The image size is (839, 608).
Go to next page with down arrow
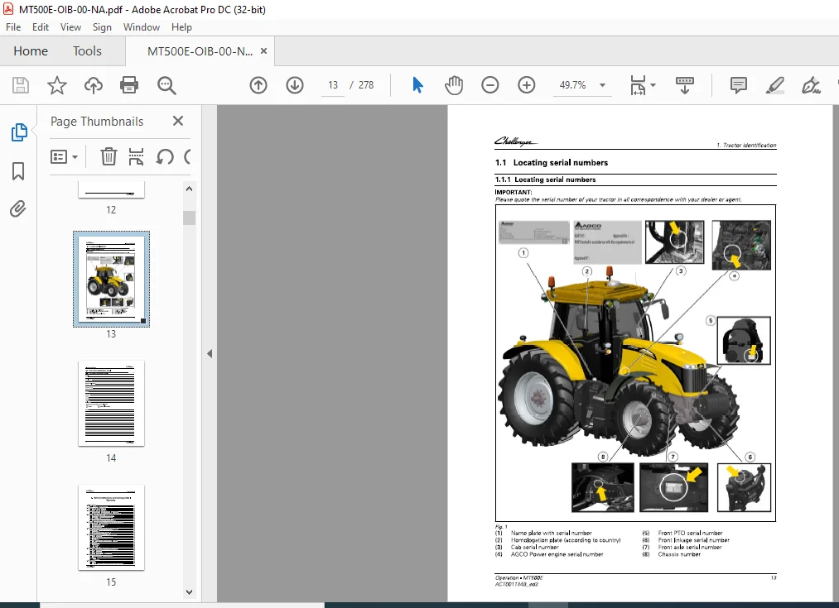[x=295, y=85]
